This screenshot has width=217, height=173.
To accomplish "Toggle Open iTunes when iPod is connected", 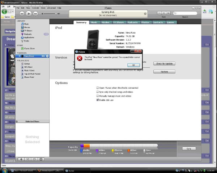I will point(97,88).
